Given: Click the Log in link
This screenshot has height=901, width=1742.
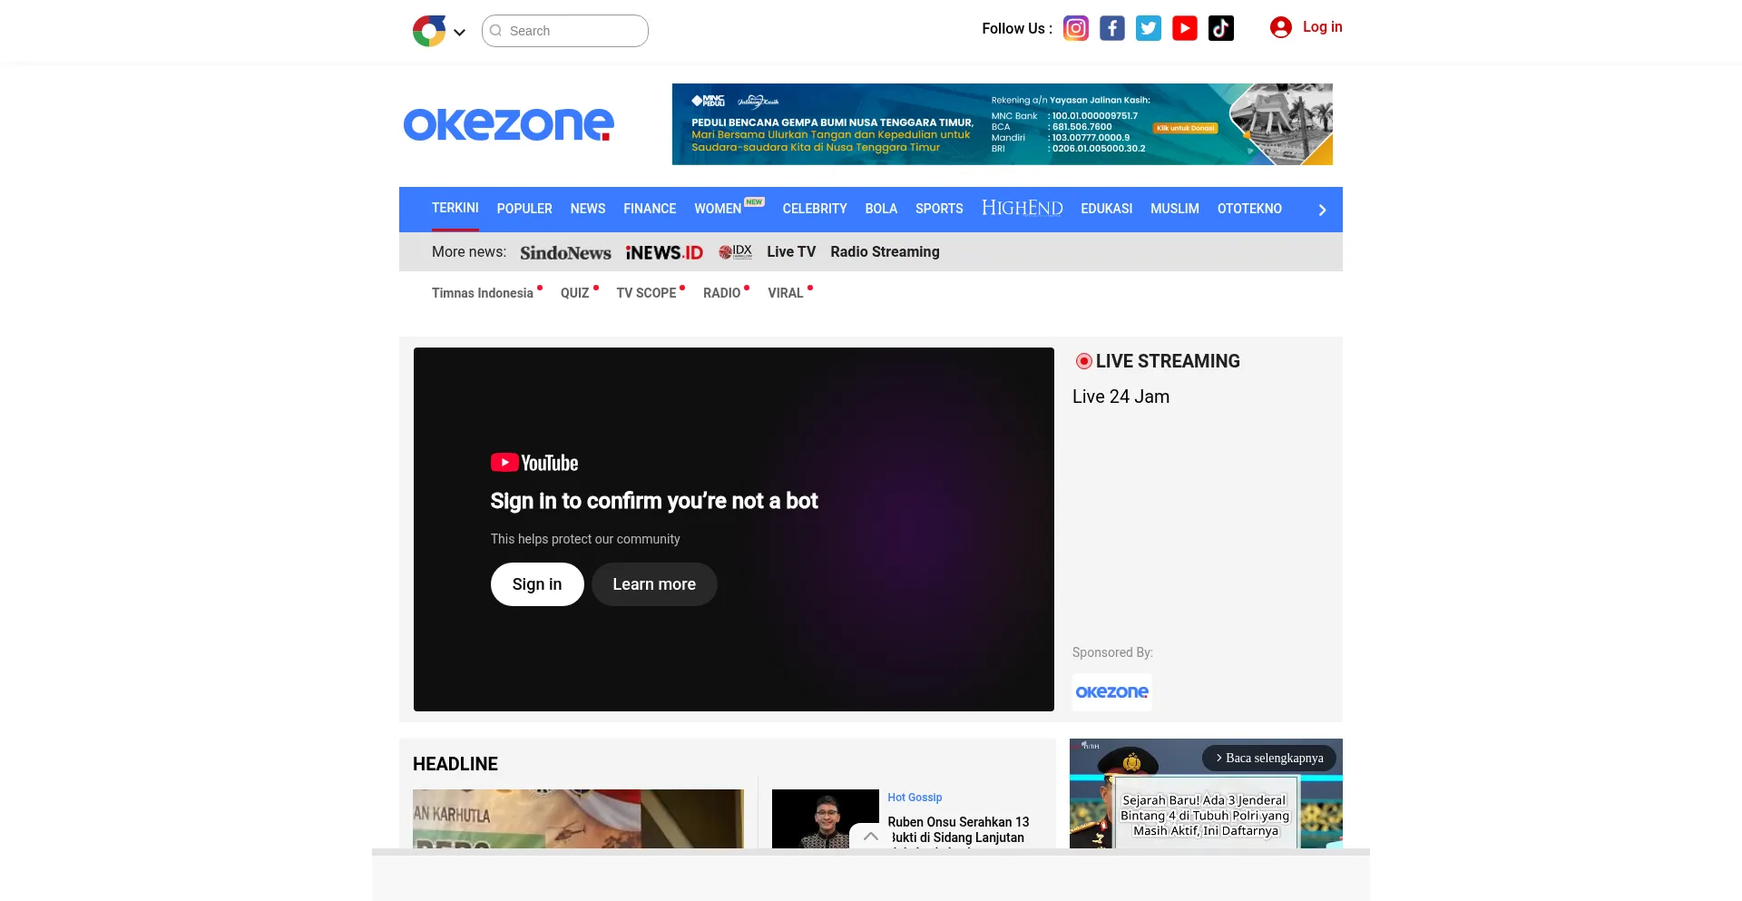Looking at the screenshot, I should (1322, 27).
